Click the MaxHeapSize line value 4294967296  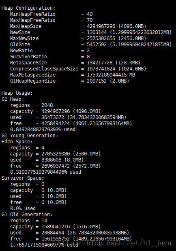click(101, 26)
